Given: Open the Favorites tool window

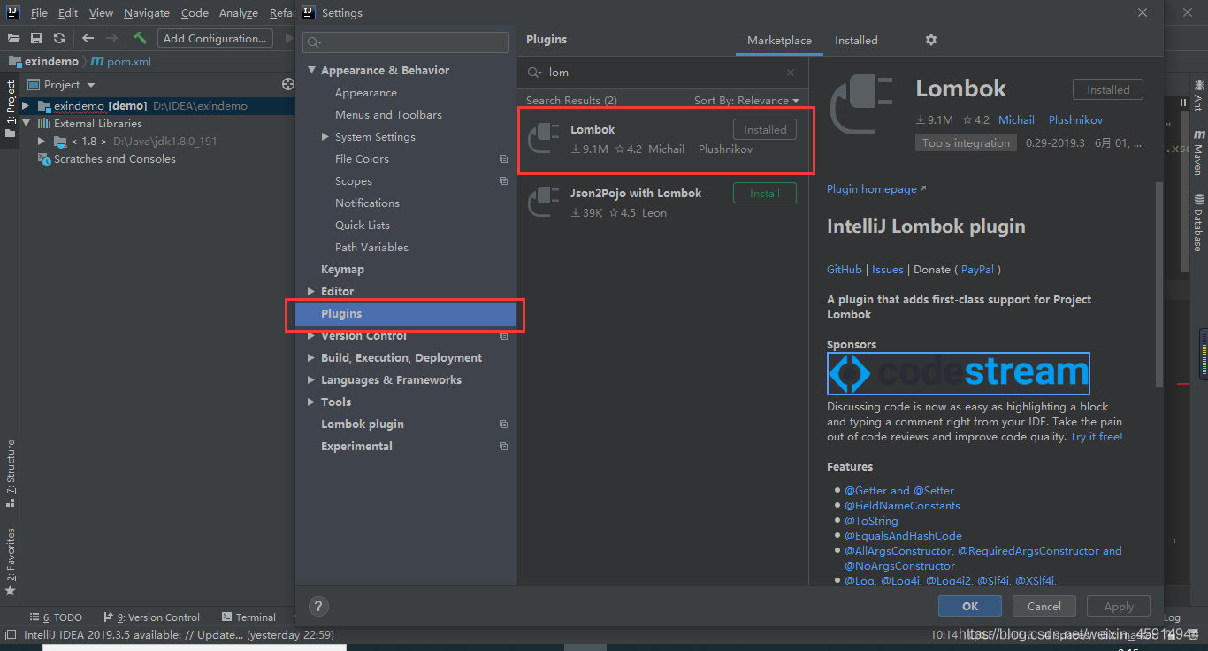Looking at the screenshot, I should tap(11, 562).
